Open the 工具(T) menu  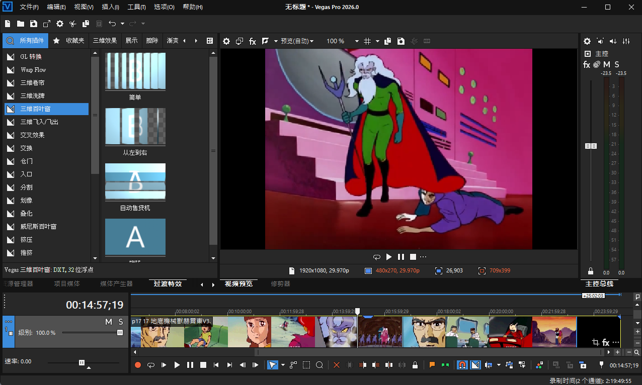(x=136, y=7)
